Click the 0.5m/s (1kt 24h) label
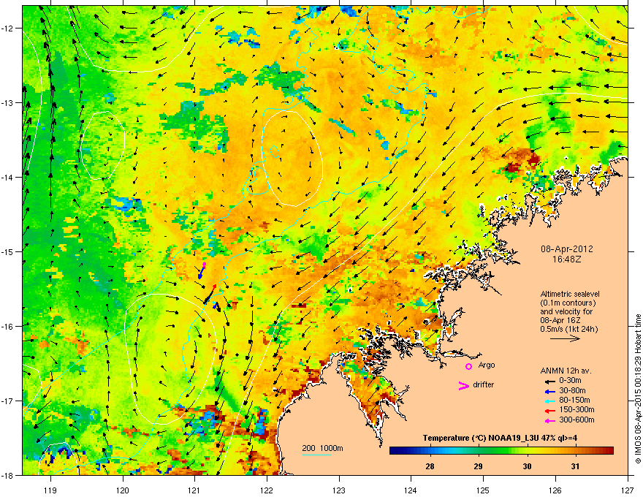The image size is (643, 497). [x=568, y=329]
